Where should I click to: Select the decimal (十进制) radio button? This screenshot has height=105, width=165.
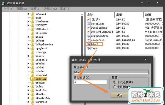115,87
